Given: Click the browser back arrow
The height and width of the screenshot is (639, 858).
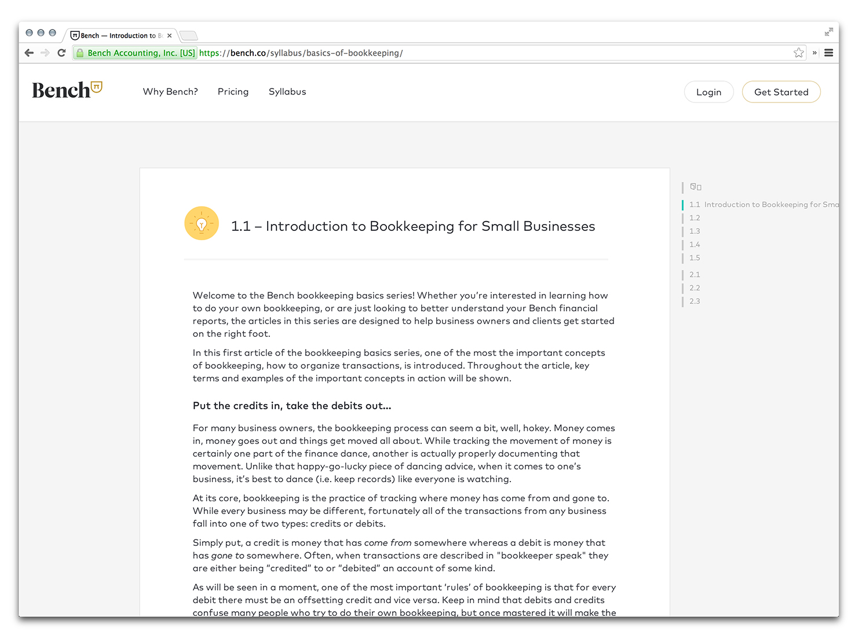Looking at the screenshot, I should 29,53.
